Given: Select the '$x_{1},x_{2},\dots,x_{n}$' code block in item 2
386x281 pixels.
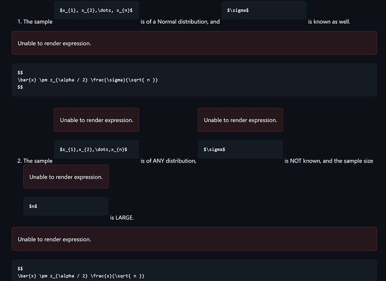Looking at the screenshot, I should (96, 149).
